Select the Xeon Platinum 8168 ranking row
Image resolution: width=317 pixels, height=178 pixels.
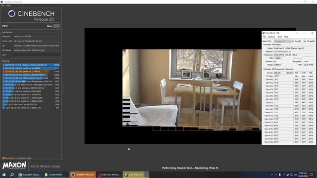(31, 65)
